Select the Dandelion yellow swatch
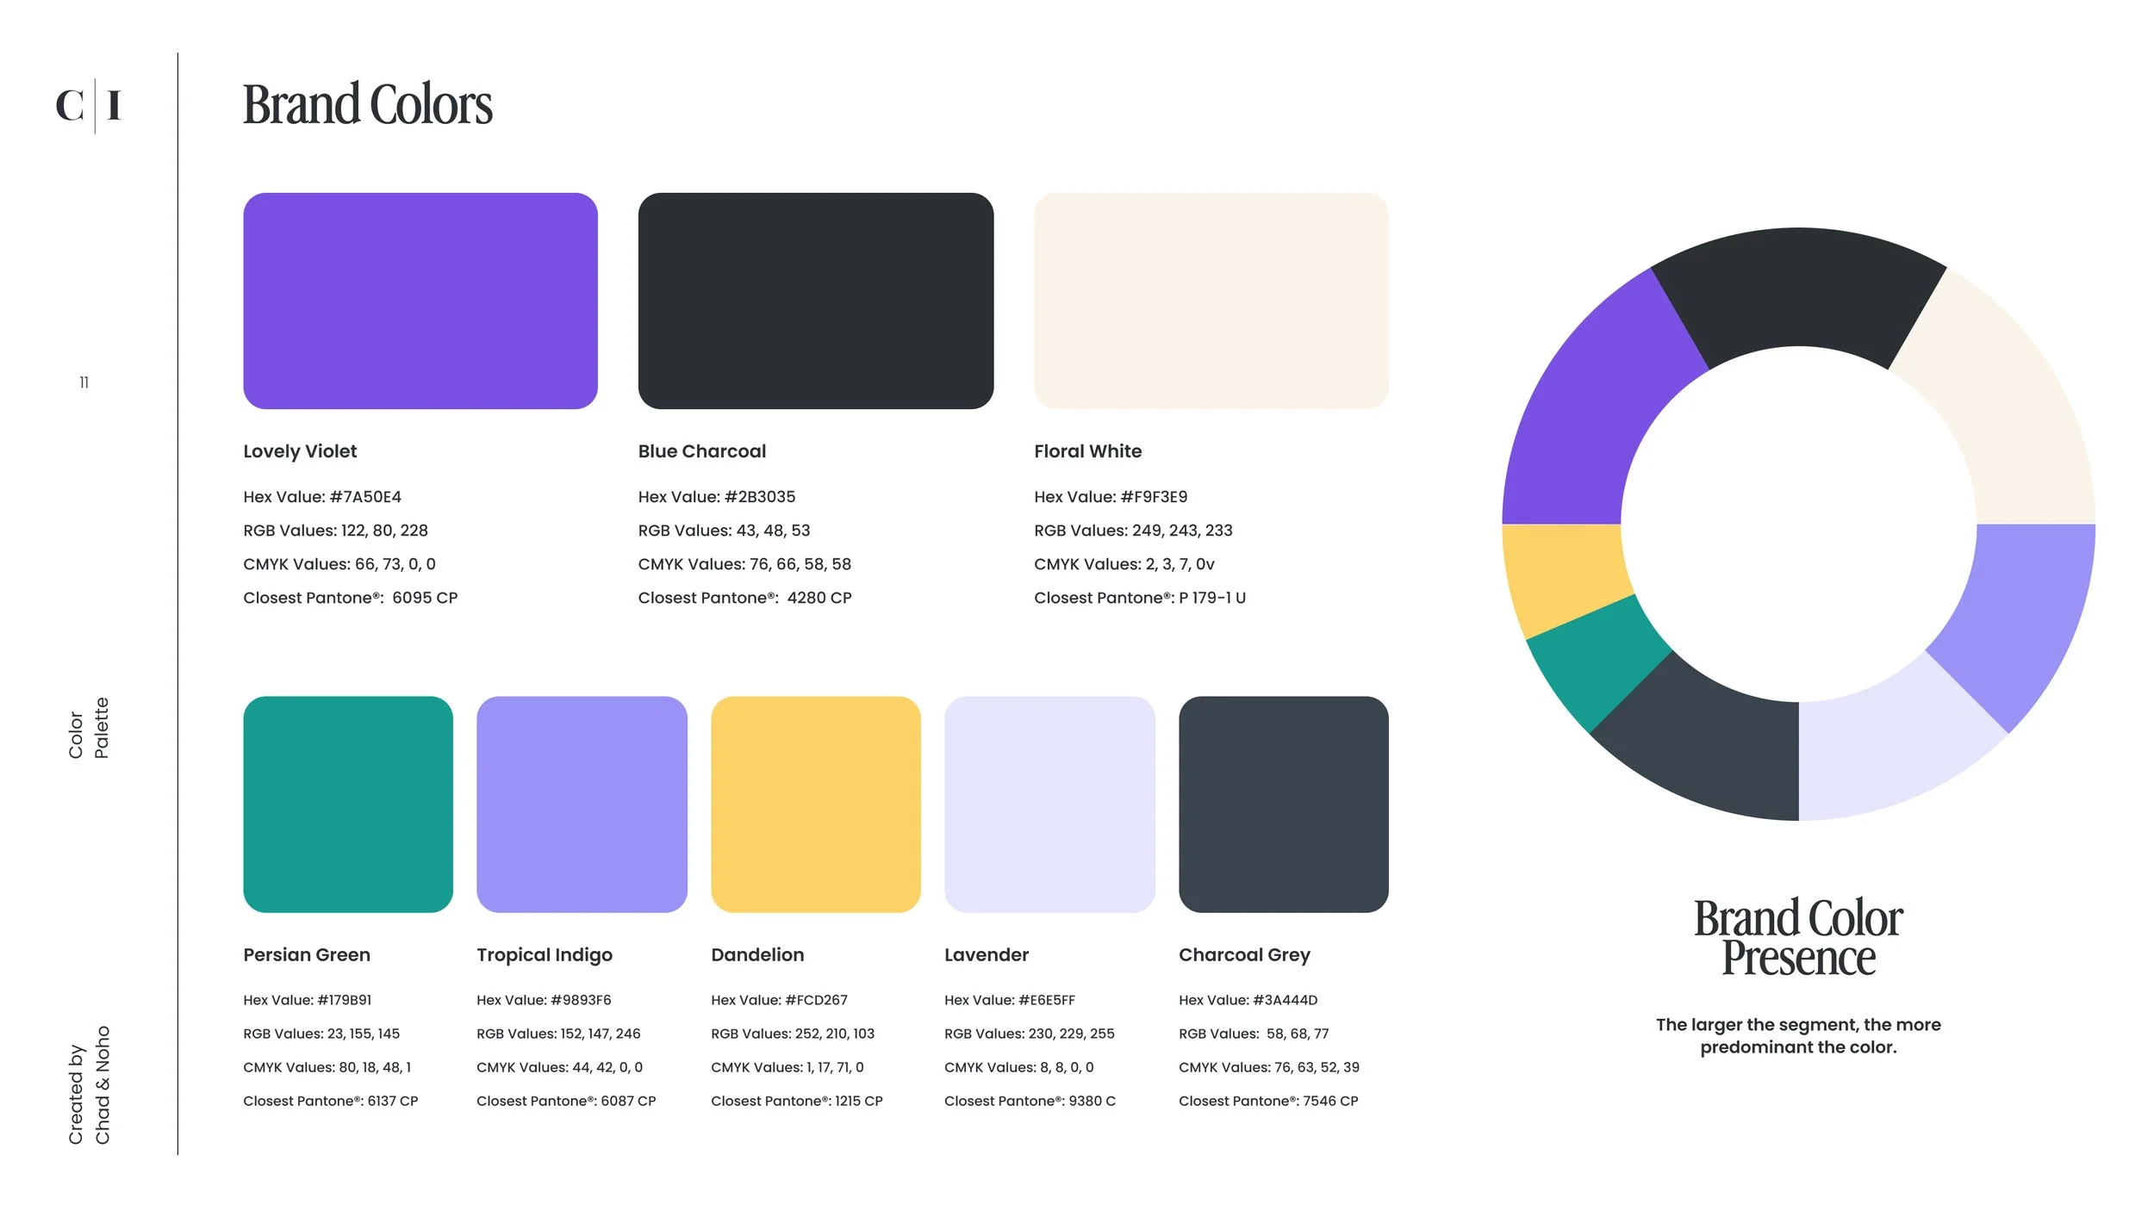The height and width of the screenshot is (1211, 2154). [816, 804]
